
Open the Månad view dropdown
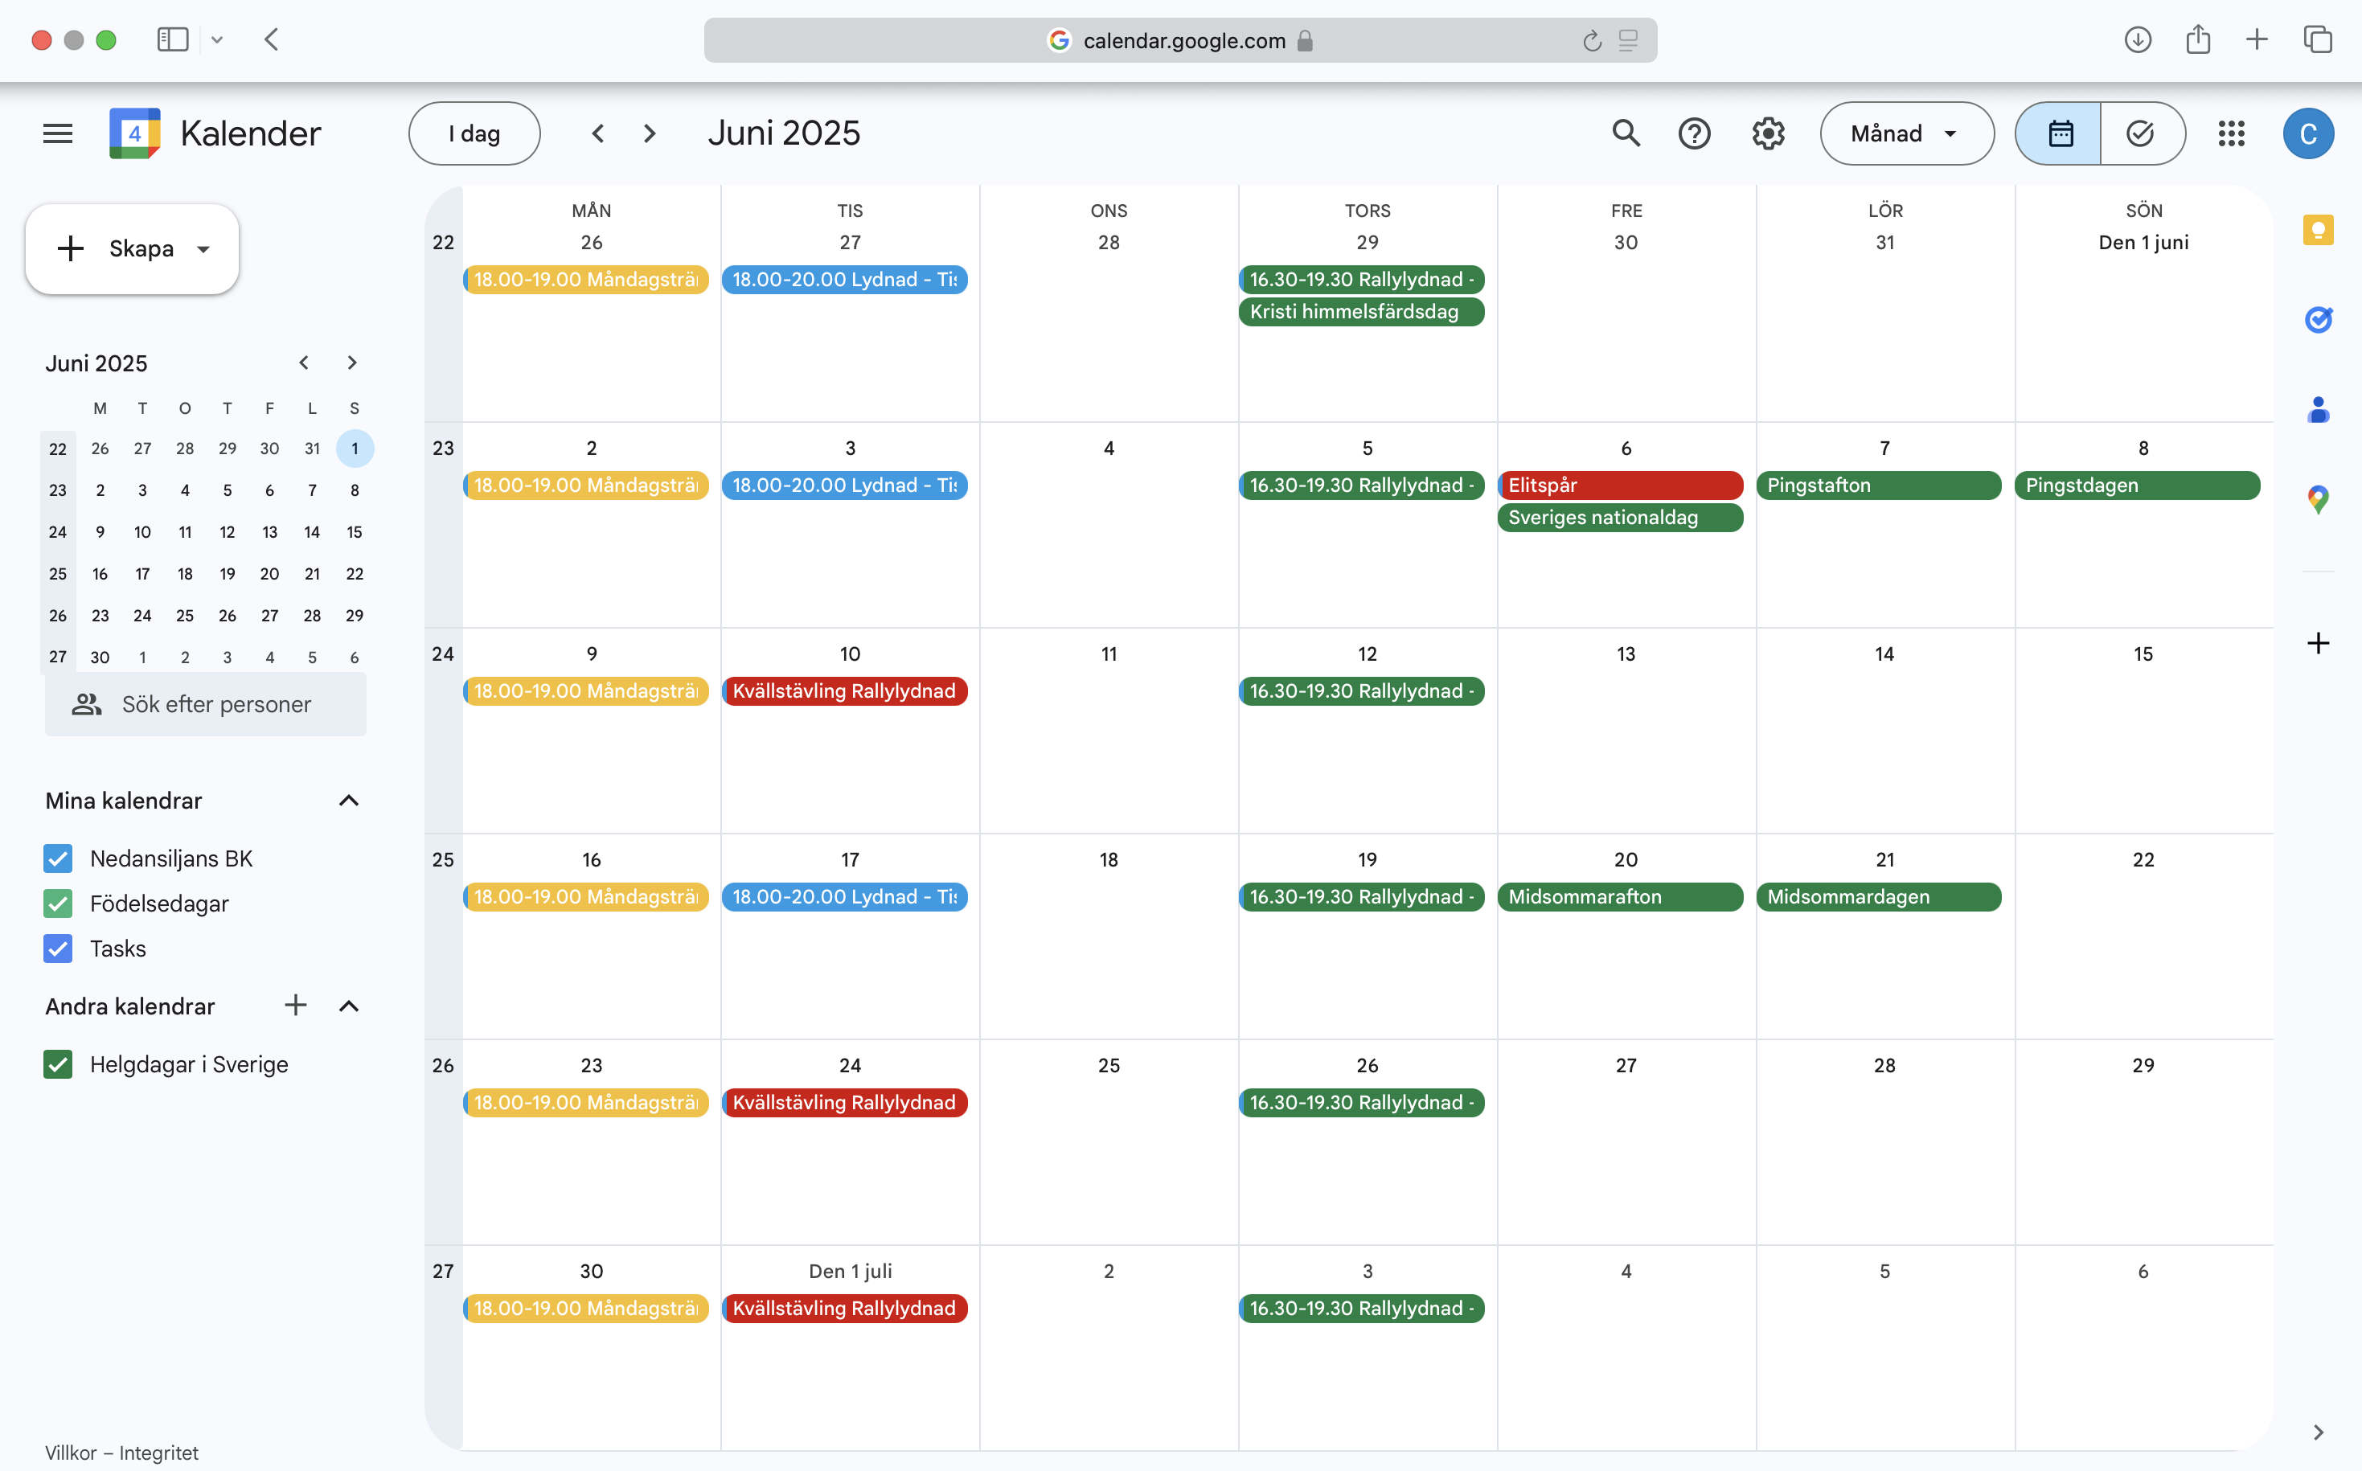tap(1905, 133)
